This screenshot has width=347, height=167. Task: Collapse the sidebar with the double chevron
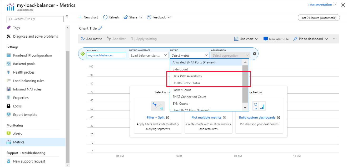67,16
